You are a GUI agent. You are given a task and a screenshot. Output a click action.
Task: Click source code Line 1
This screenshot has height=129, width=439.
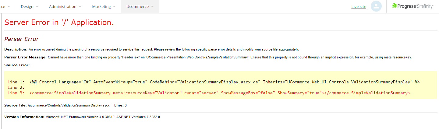(x=214, y=82)
